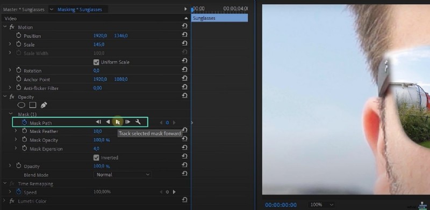Edit Mask Feather value 10,0

click(x=98, y=131)
